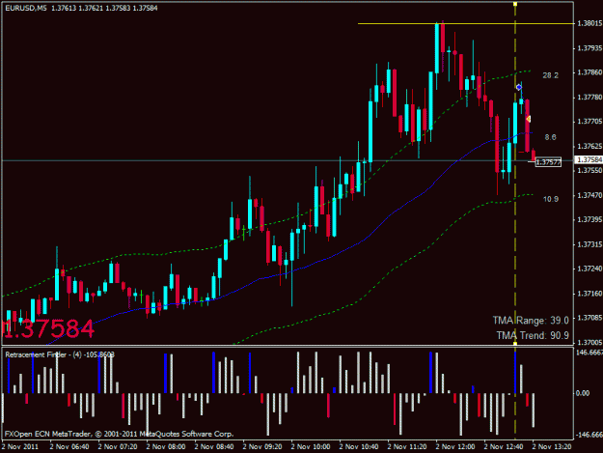
Task: Click the 2 Nov 09:20 time axis label
Action: point(262,447)
